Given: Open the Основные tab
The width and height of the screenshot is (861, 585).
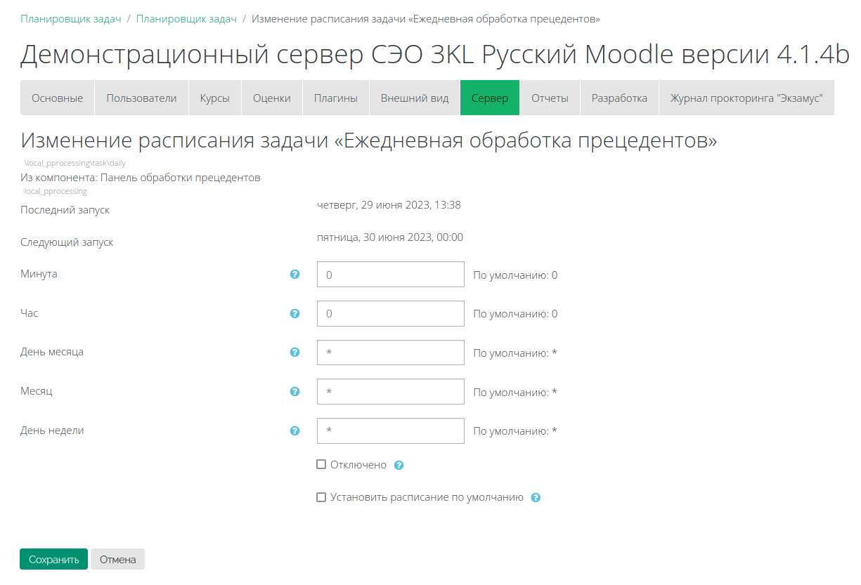Looking at the screenshot, I should 58,98.
